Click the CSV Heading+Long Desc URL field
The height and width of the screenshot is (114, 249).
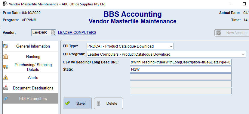click(x=180, y=62)
